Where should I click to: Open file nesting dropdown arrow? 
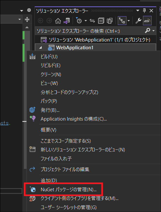[129, 21]
